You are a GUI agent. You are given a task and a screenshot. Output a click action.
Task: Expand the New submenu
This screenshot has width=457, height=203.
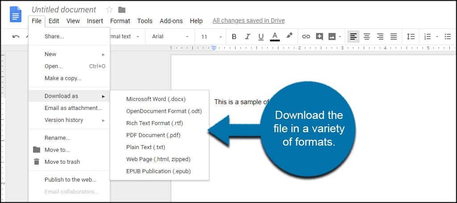click(x=69, y=54)
